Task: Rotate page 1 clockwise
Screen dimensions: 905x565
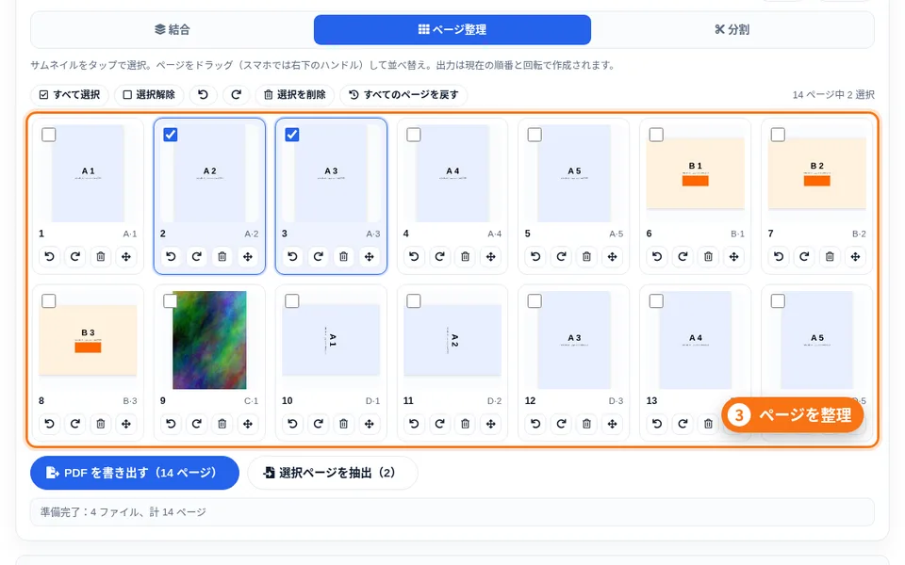Action: [75, 256]
